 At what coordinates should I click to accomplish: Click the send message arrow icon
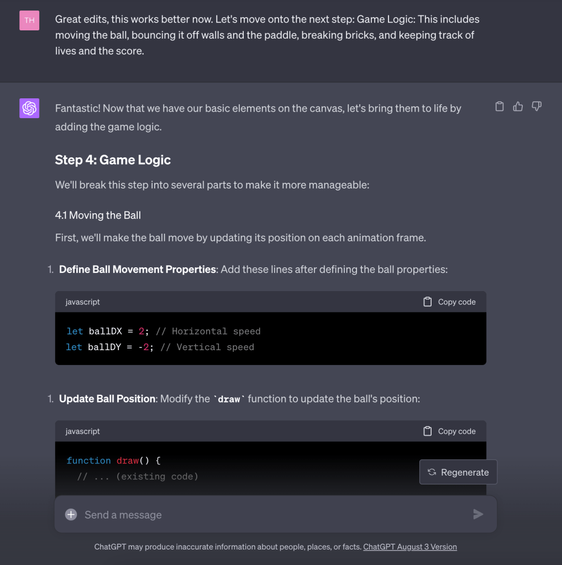478,515
